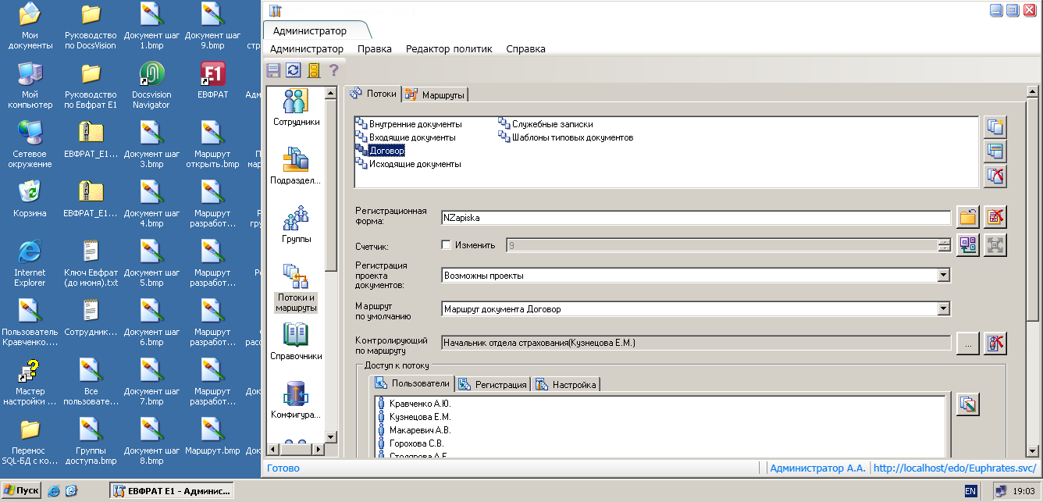Click the localhost Euphrates.svc link
This screenshot has height=502, width=1043.
[955, 468]
